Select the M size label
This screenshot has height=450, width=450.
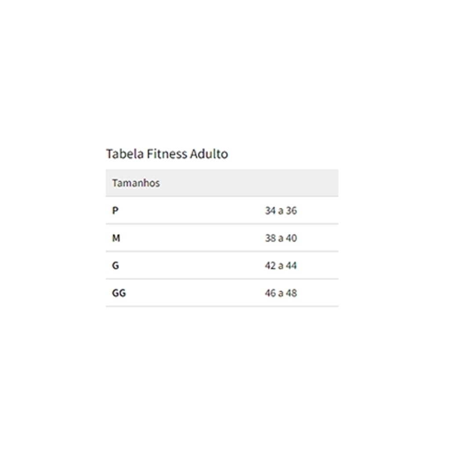click(116, 238)
